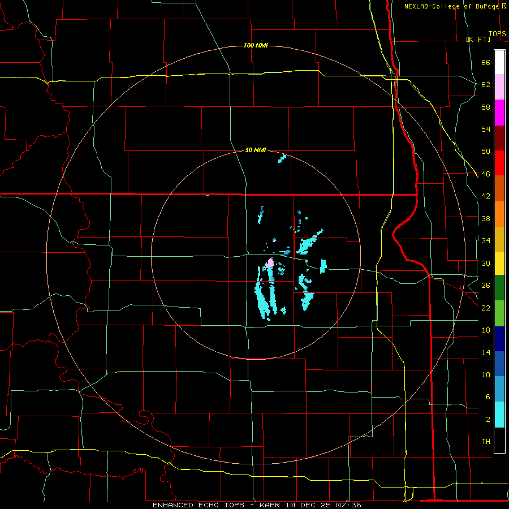Click the legend value 62
Viewport: 509px width, 509px height.
point(486,85)
